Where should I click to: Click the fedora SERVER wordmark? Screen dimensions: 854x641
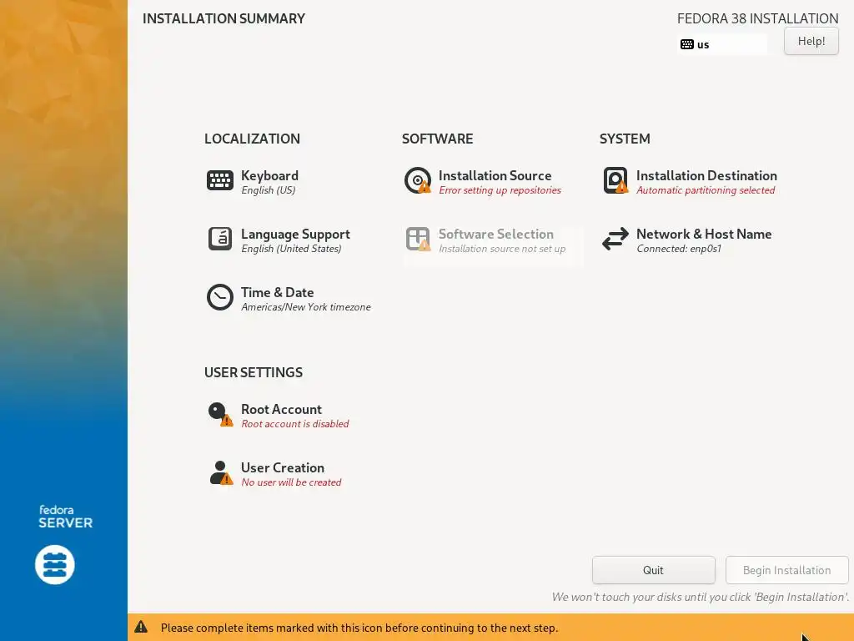tap(65, 517)
